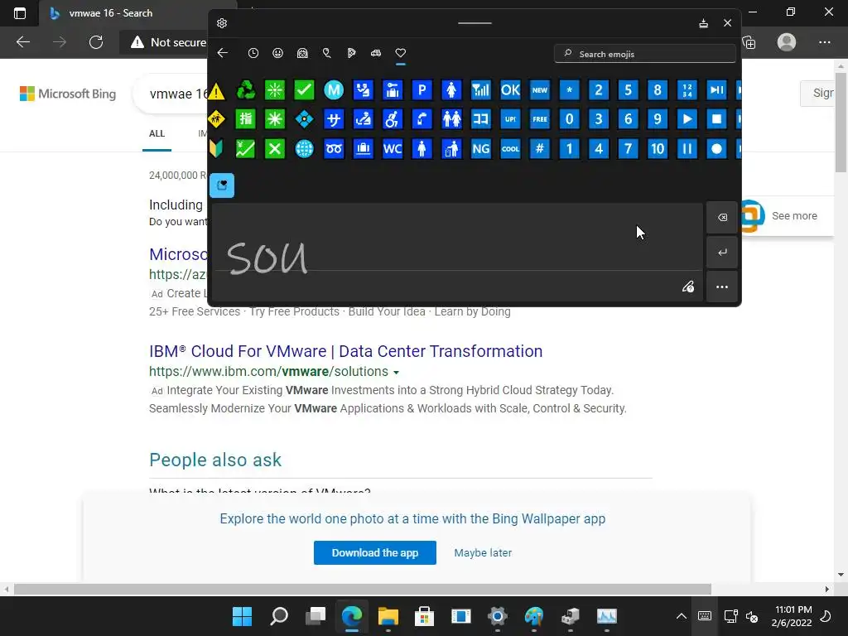The image size is (848, 636).
Task: Click Download the app button
Action: [x=375, y=552]
